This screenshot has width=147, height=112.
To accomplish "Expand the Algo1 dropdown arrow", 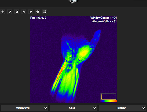I will (94, 108).
